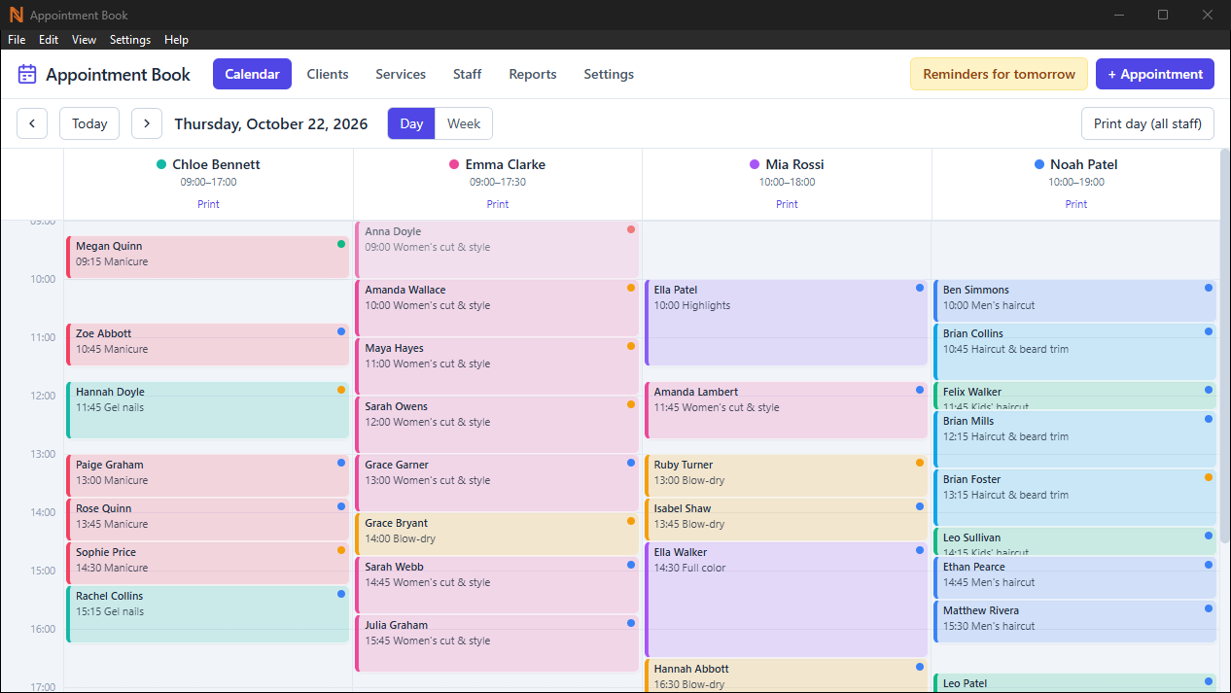Open Sarah Webb 14:45 appointment

click(x=497, y=584)
